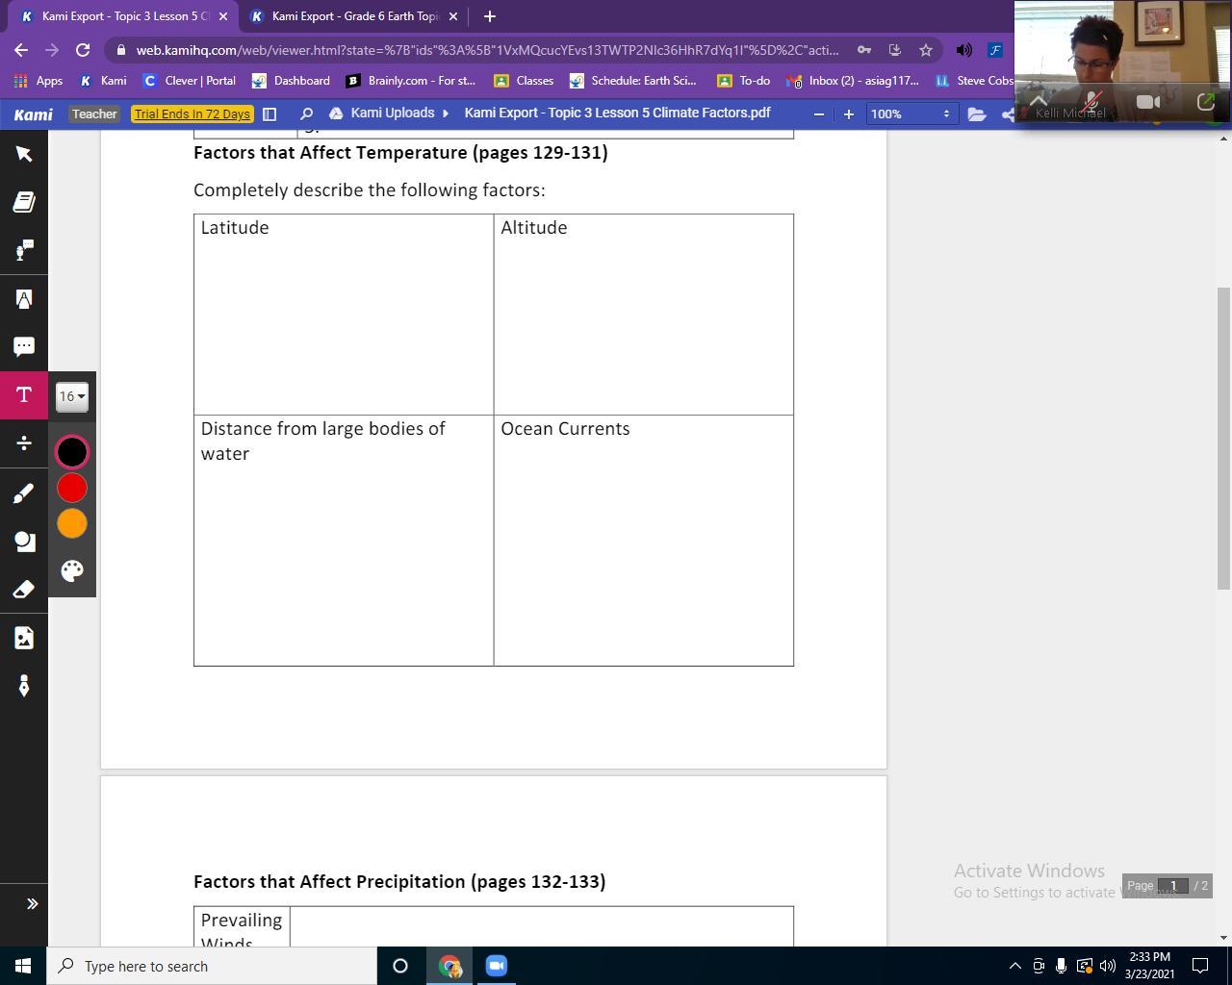Select the black color swatch

[x=72, y=452]
